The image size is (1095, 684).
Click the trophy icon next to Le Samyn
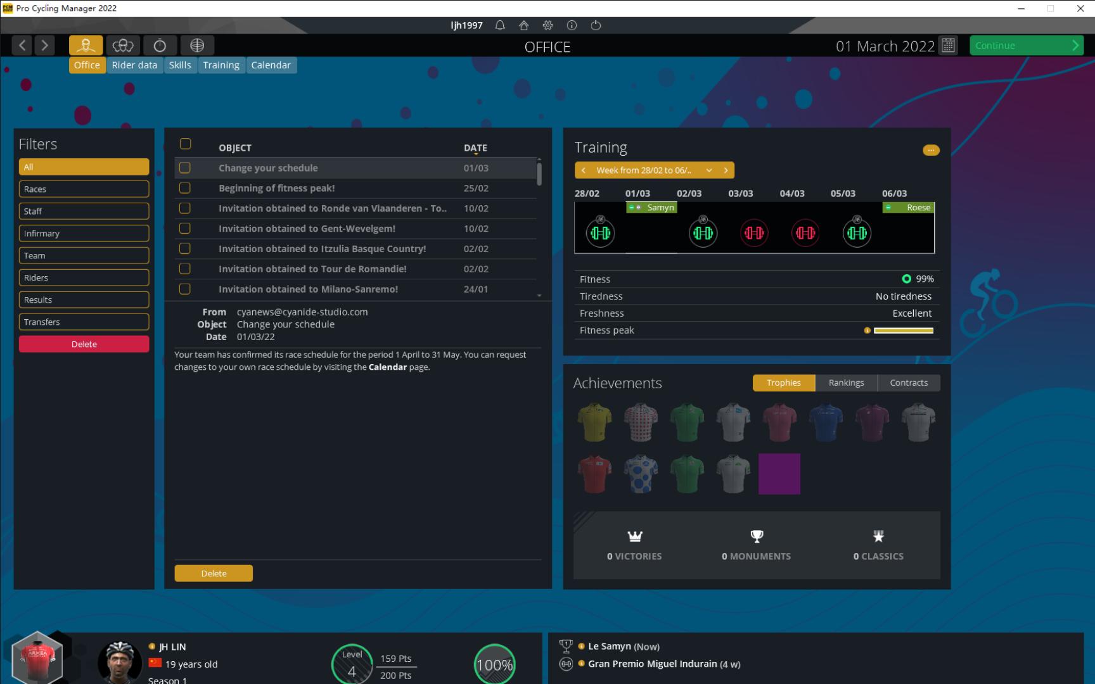point(566,646)
